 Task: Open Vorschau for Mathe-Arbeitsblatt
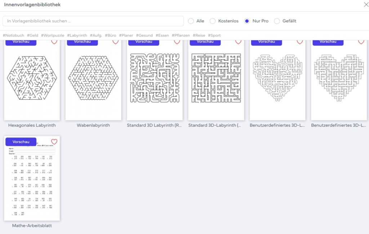pos(21,142)
